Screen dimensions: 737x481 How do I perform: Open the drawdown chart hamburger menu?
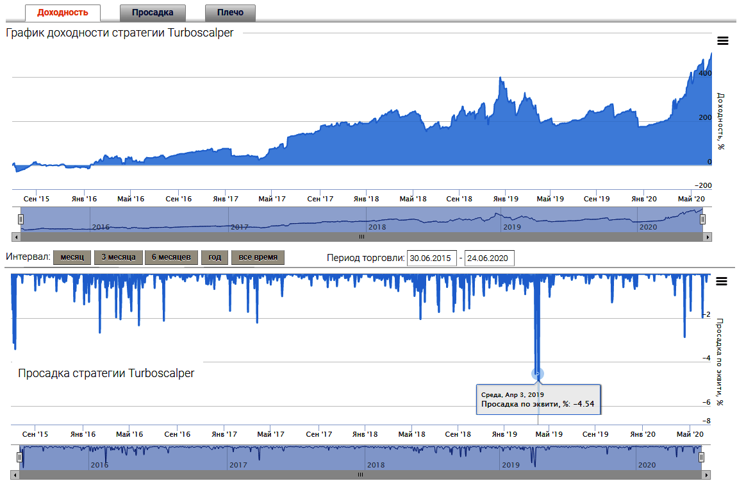coord(722,281)
